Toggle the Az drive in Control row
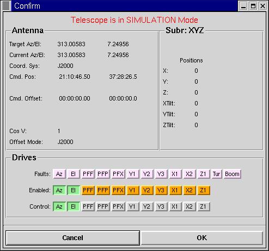Viewport: 269px width, 251px height. click(x=59, y=206)
